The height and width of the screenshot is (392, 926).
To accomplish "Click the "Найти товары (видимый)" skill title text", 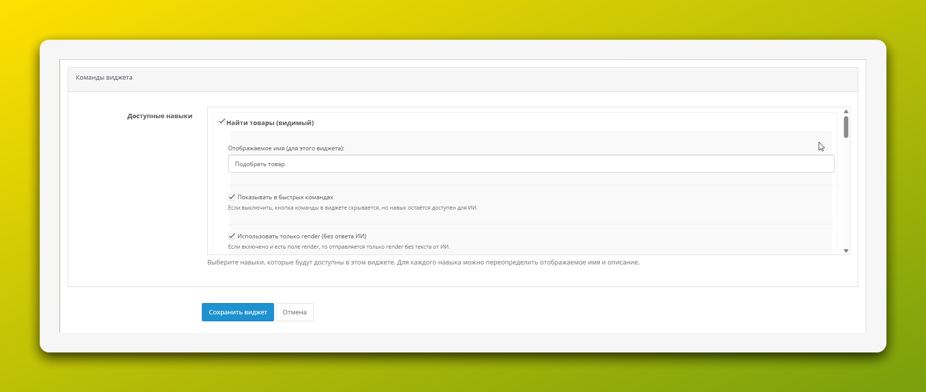I will [x=270, y=123].
